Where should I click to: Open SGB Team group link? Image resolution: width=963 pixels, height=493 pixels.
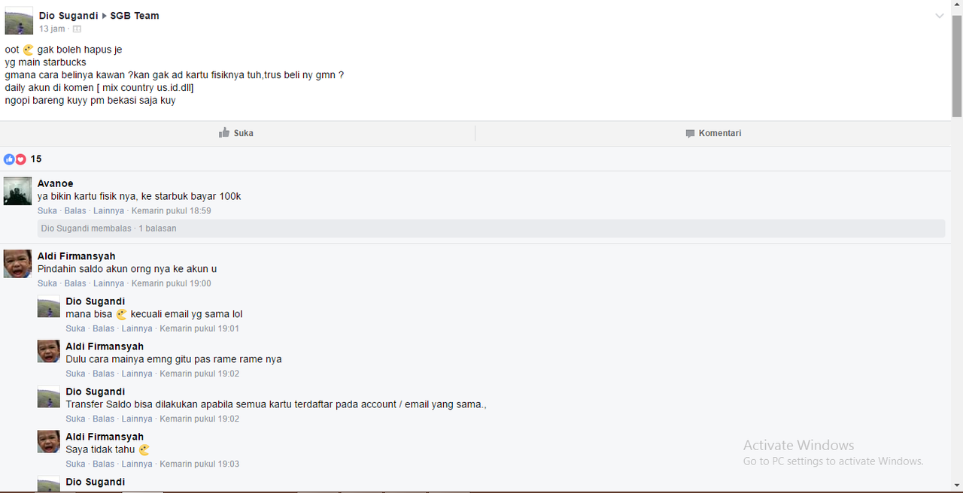click(x=135, y=16)
